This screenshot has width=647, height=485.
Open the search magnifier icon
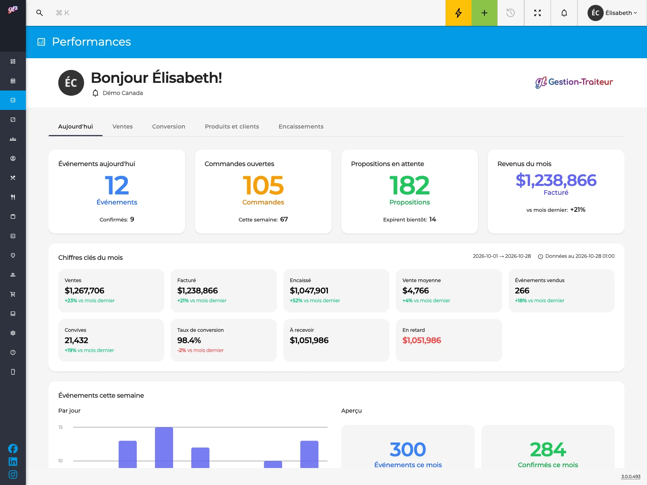coord(40,13)
